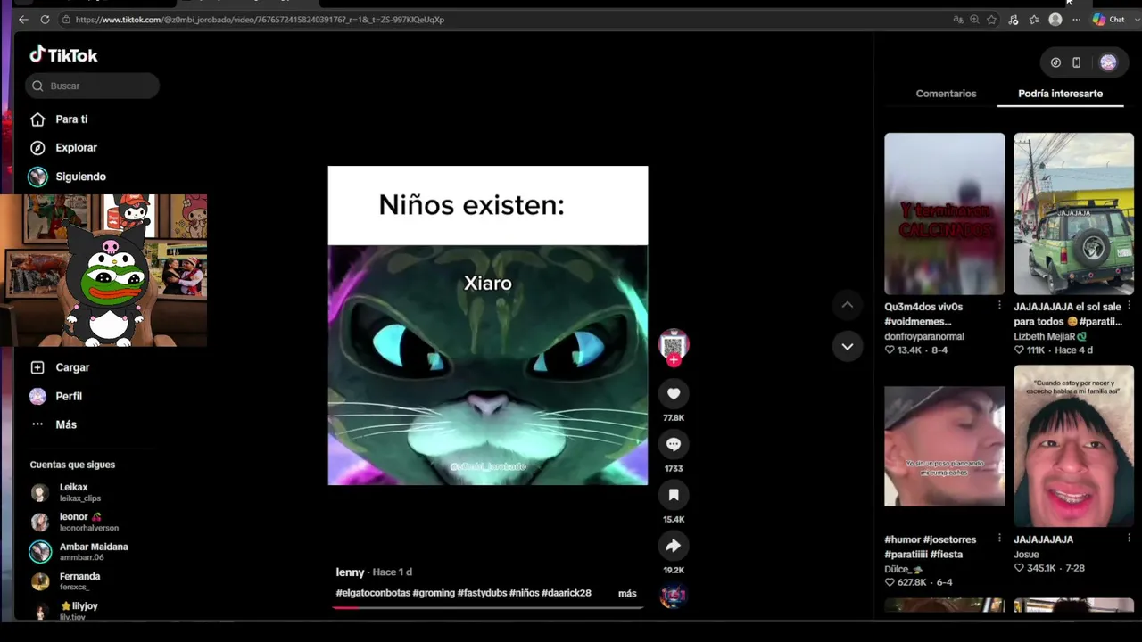The image size is (1142, 642).
Task: Go back with the browser back arrow
Action: coord(23,20)
